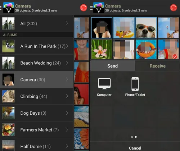Open the All (302) thumbnail
The width and height of the screenshot is (180, 151).
click(8, 23)
